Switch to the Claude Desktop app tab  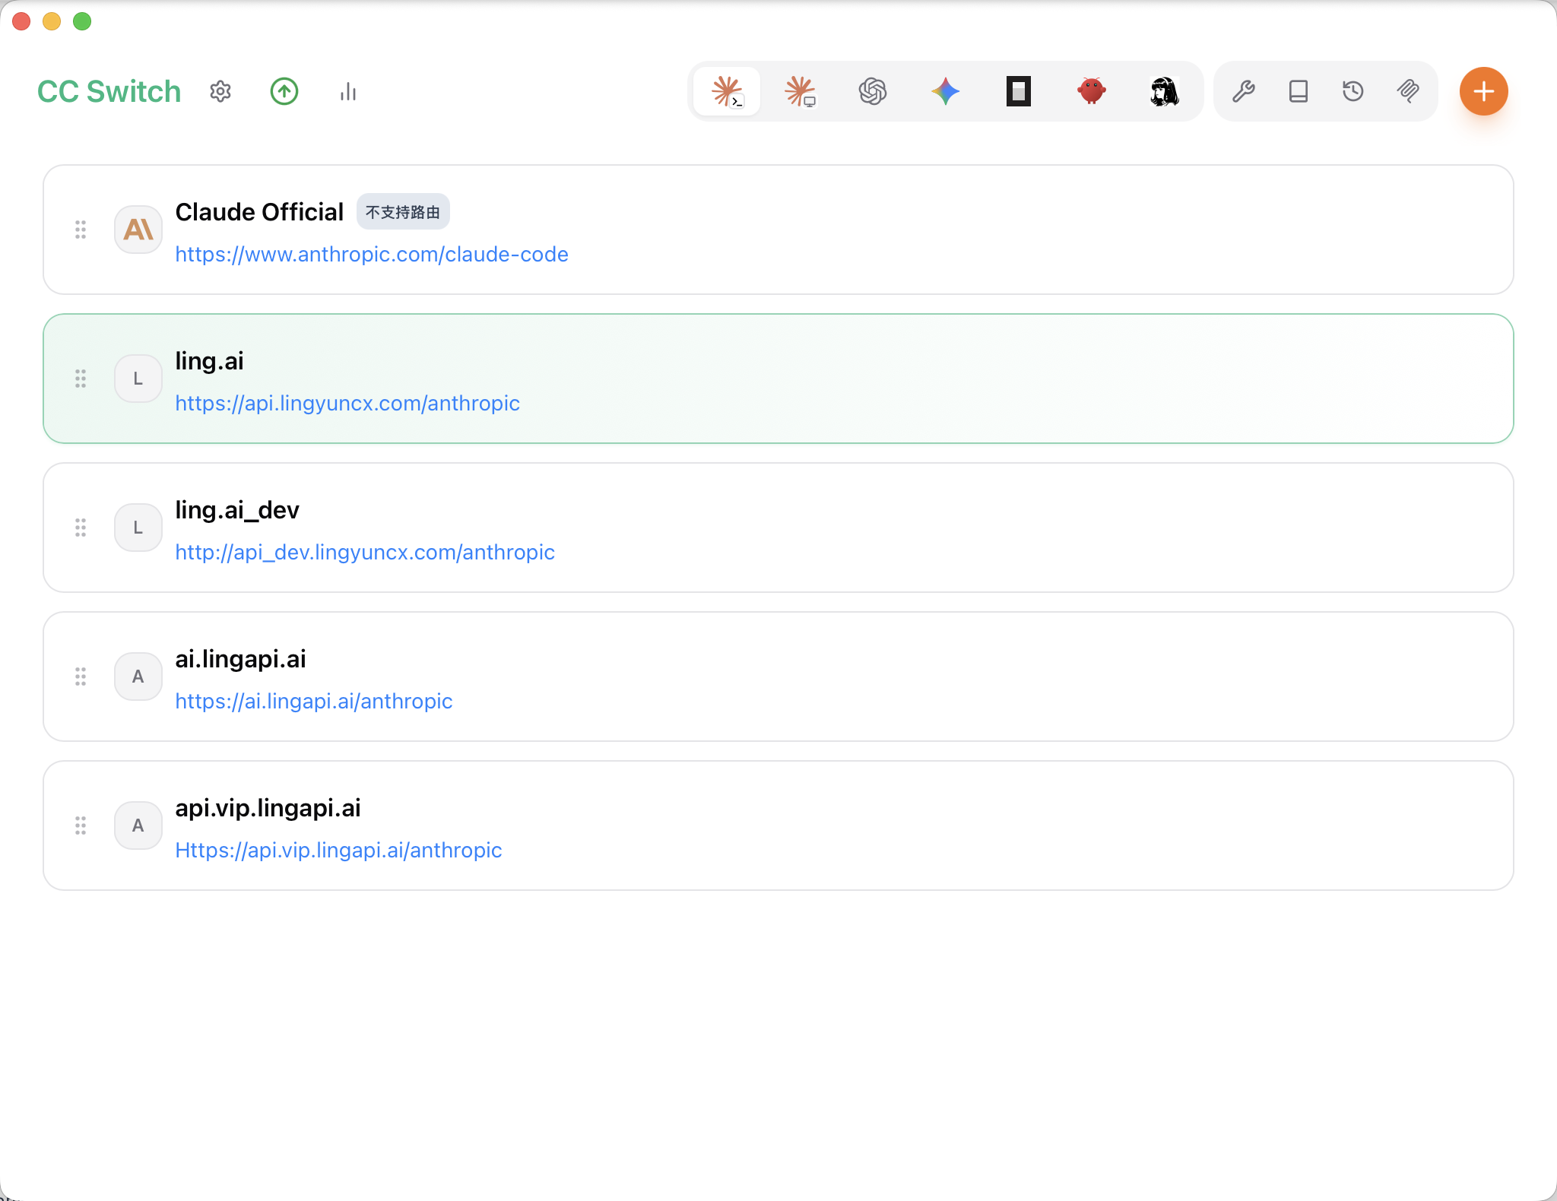pyautogui.click(x=800, y=91)
